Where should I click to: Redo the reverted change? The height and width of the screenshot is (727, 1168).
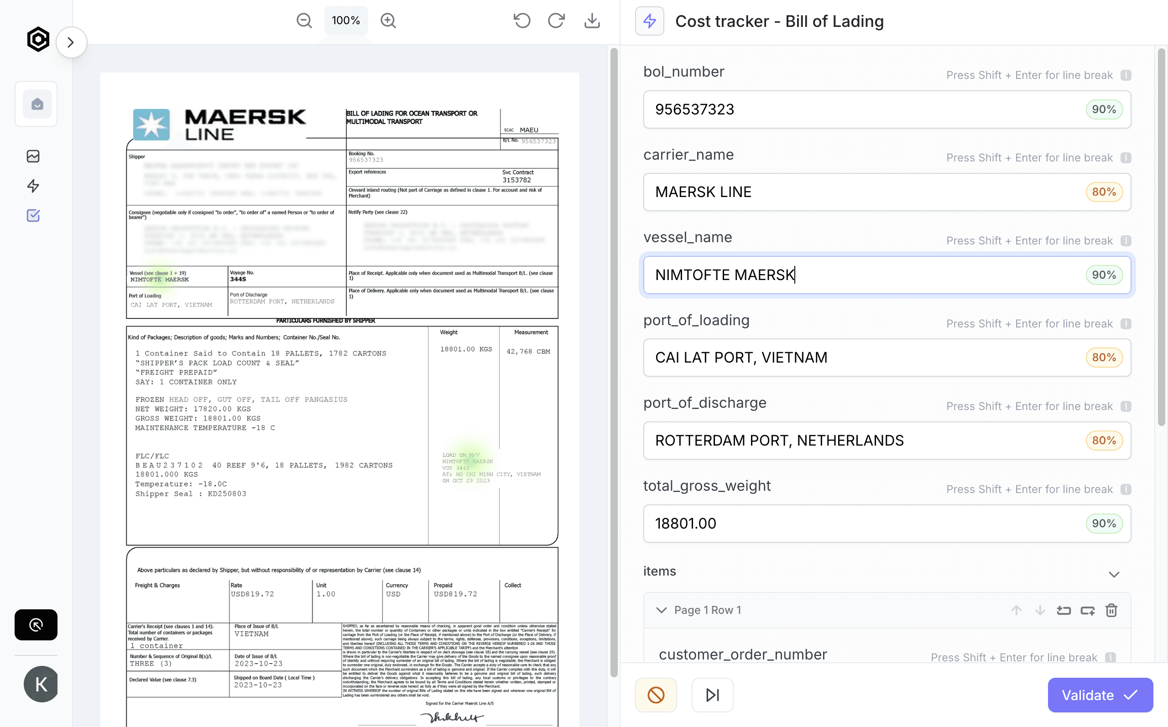(556, 21)
